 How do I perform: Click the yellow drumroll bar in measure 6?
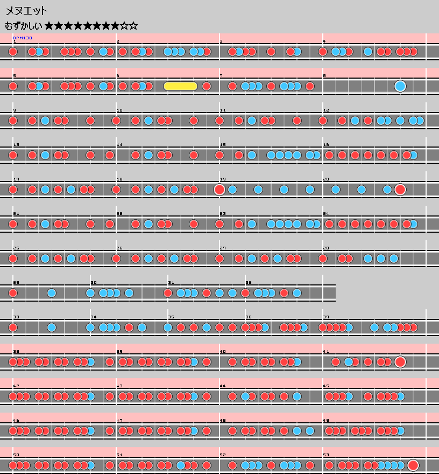tap(180, 86)
